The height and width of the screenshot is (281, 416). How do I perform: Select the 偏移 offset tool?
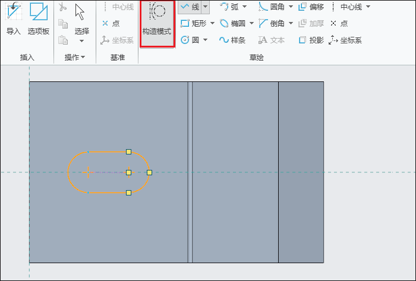[x=311, y=7]
